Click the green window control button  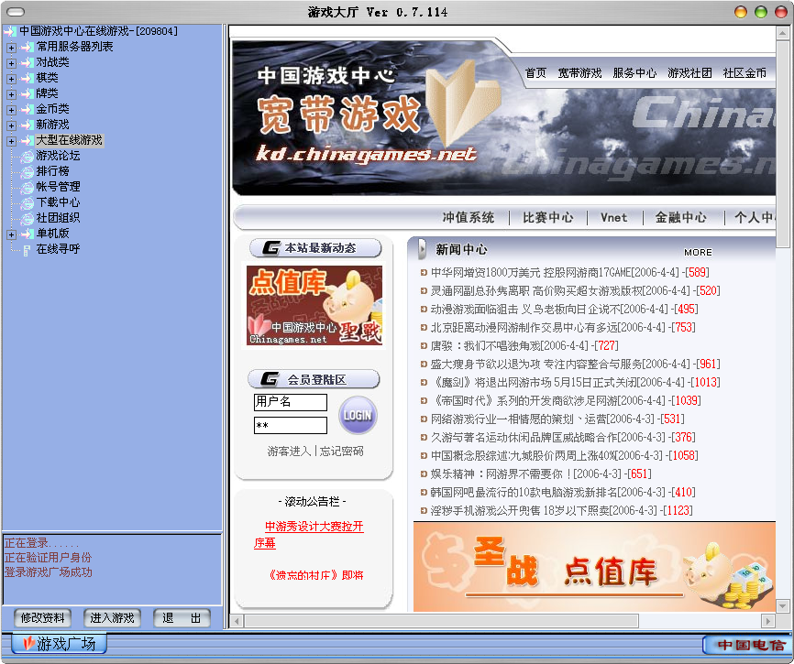pos(761,12)
